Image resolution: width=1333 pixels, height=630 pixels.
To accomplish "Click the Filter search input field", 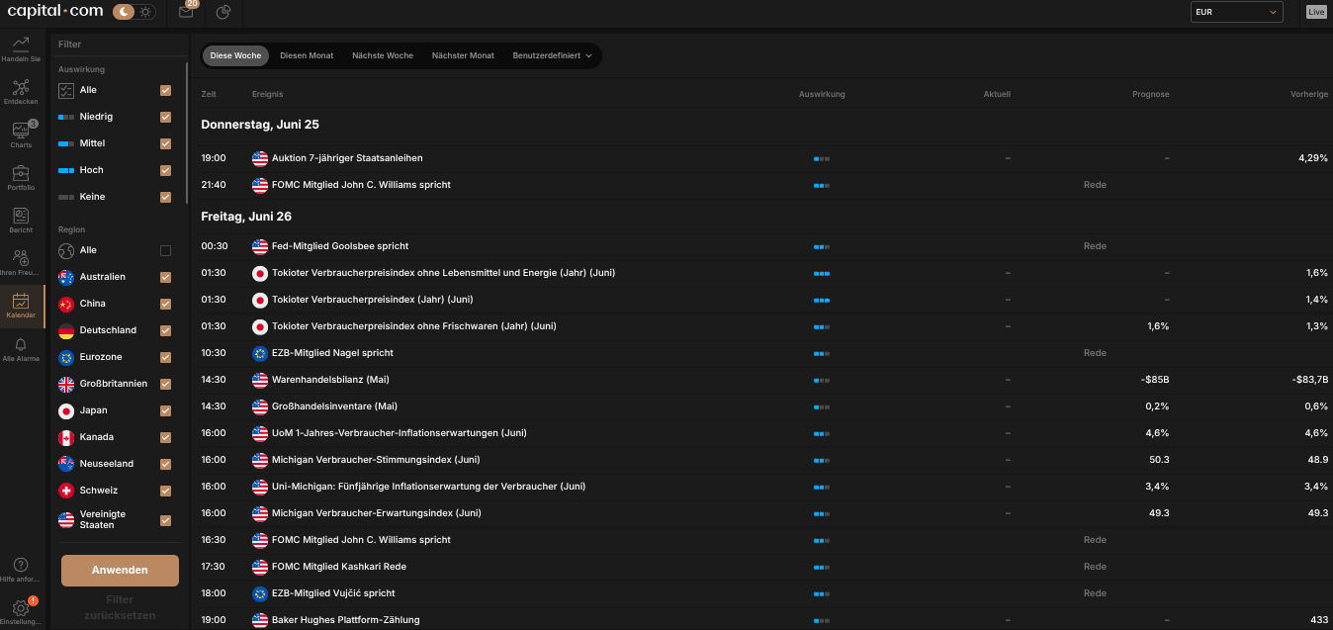I will (x=119, y=45).
